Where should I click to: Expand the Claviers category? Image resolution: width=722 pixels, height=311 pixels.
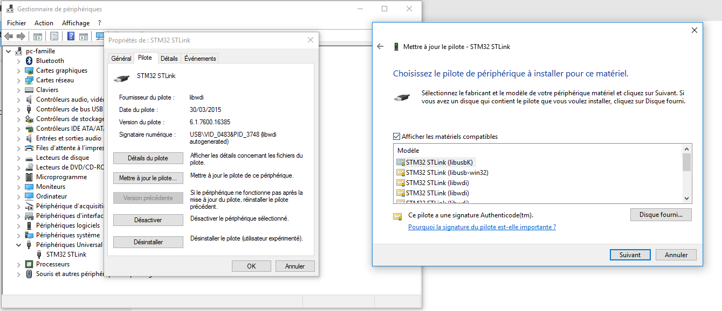click(x=19, y=90)
